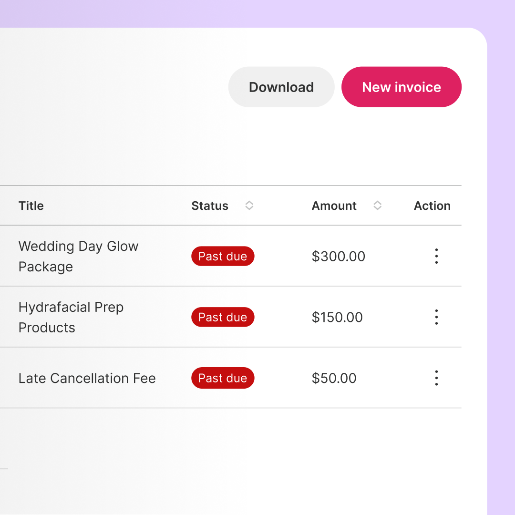Image resolution: width=515 pixels, height=515 pixels.
Task: Click the sort icon beside Status
Action: click(x=249, y=206)
